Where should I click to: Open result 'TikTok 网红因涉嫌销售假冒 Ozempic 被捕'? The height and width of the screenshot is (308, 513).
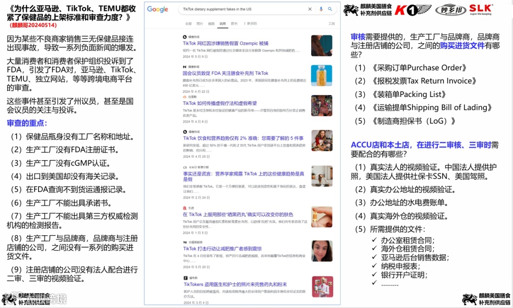coord(226,43)
